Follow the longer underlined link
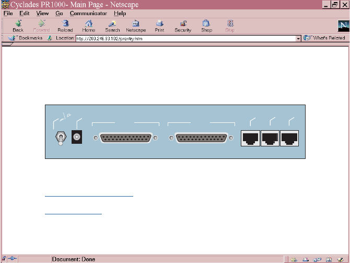The image size is (350, 263). [89, 196]
